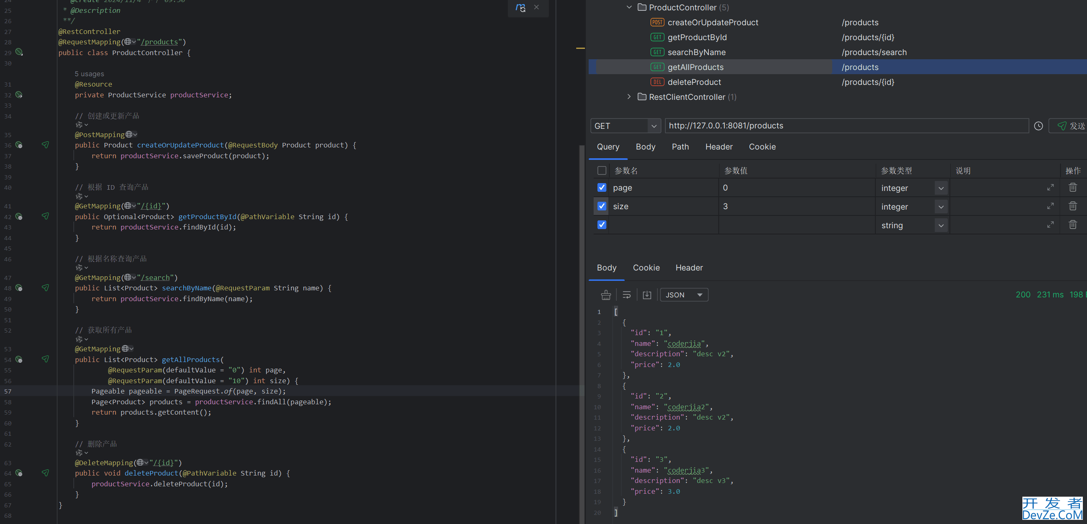This screenshot has width=1087, height=524.
Task: Select deleteProduct DEL endpoint in tree
Action: coord(694,82)
